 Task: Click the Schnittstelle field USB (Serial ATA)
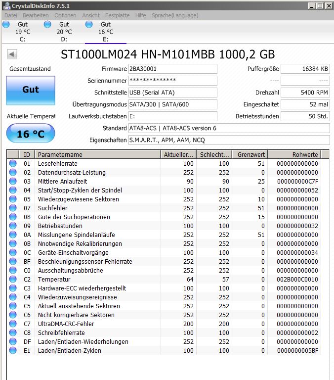tap(173, 93)
